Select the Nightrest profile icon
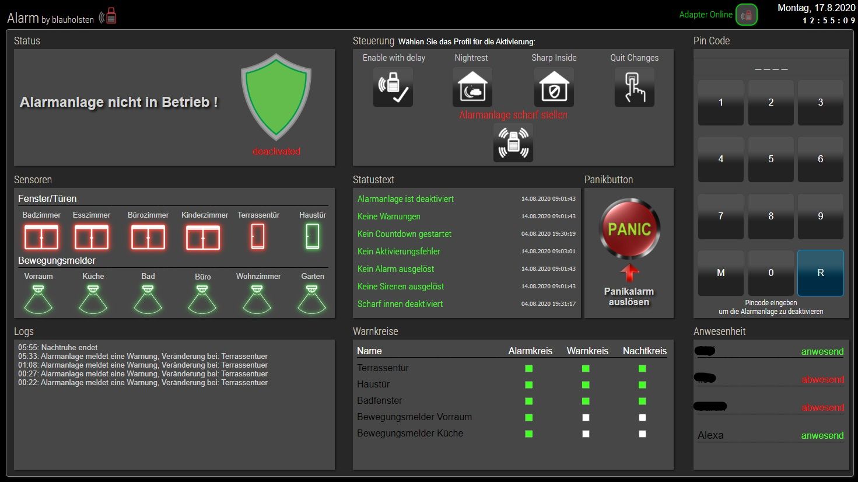This screenshot has width=858, height=482. tap(472, 87)
